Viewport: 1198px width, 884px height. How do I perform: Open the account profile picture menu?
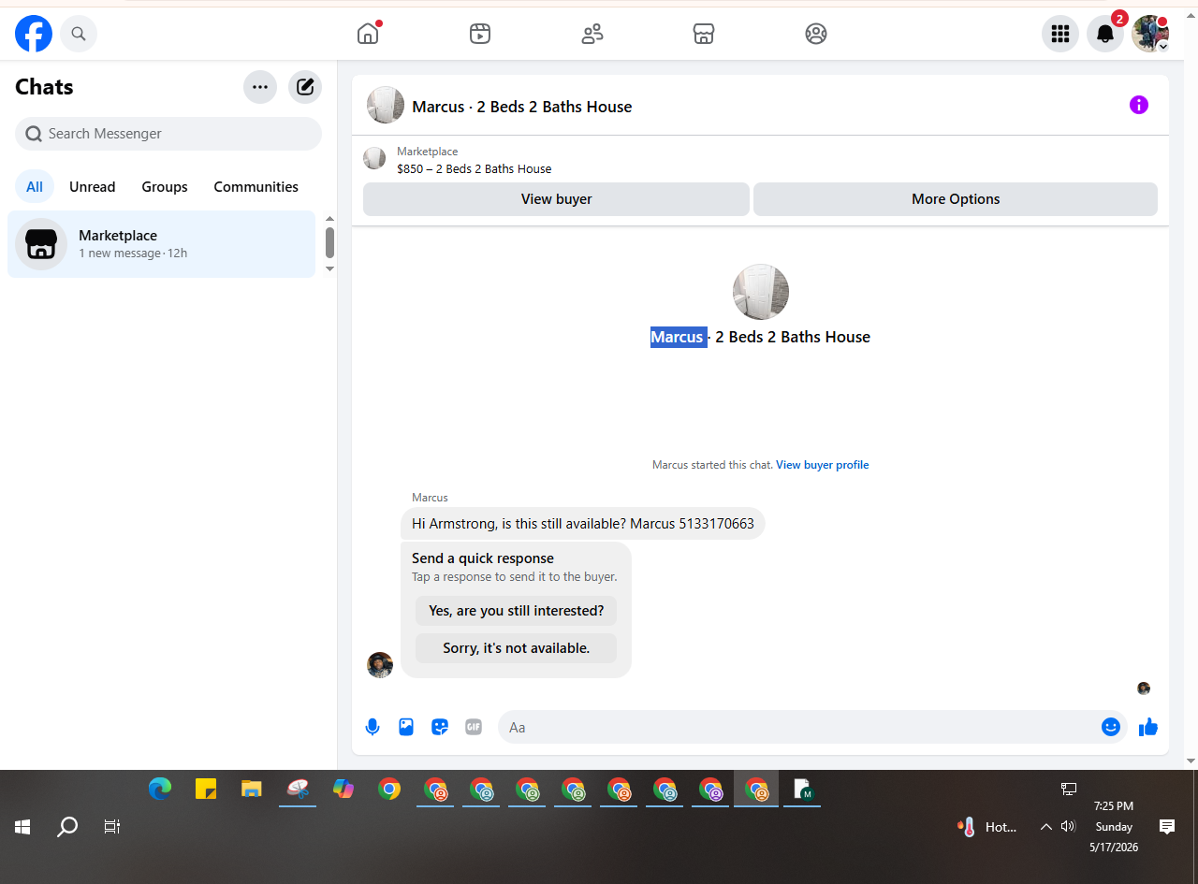(1150, 34)
